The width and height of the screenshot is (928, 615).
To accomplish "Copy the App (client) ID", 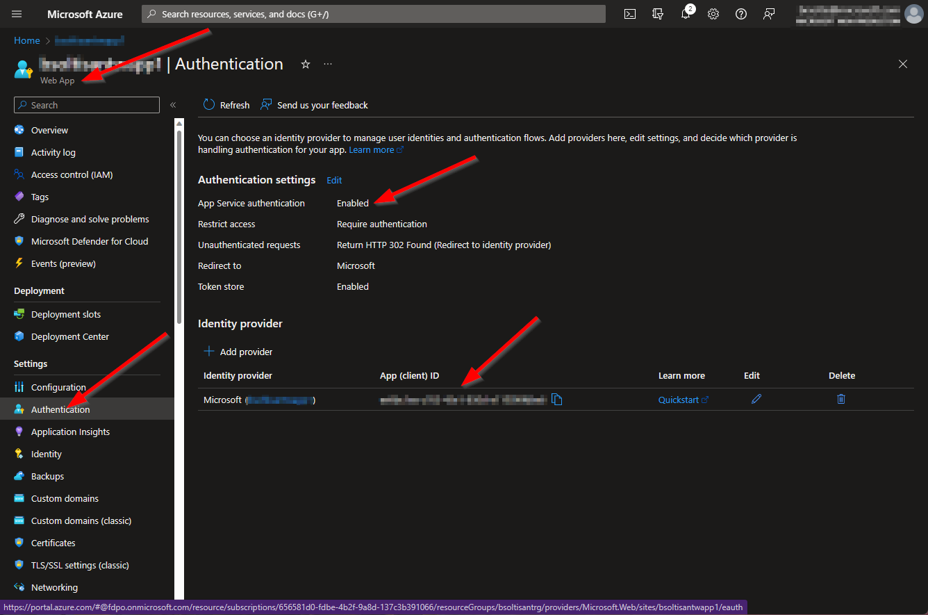I will point(556,400).
